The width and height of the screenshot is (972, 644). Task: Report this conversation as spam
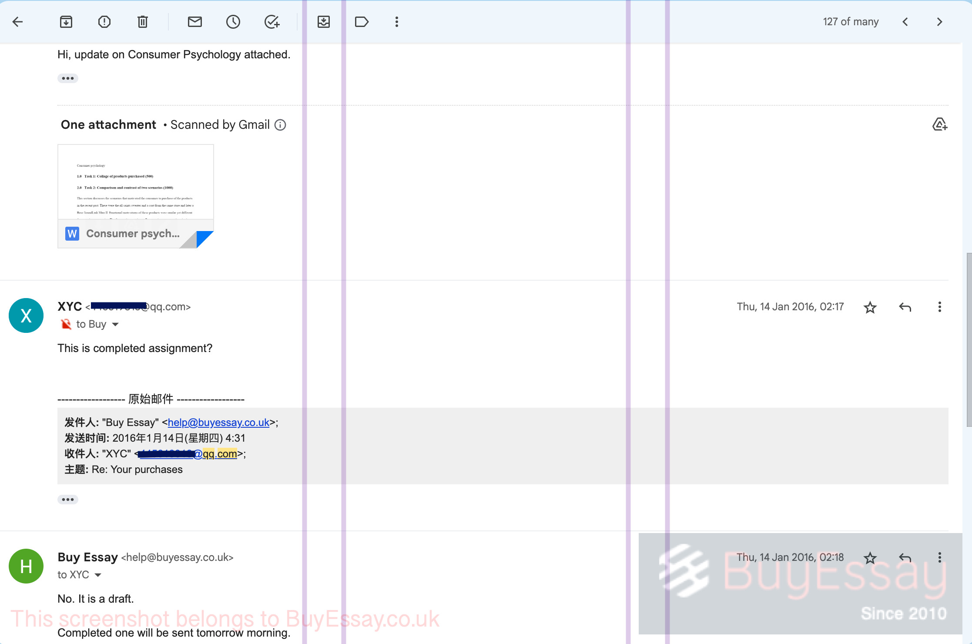tap(104, 22)
